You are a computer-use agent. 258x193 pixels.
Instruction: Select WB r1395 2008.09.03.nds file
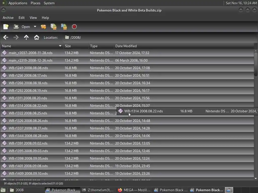[x=127, y=151]
